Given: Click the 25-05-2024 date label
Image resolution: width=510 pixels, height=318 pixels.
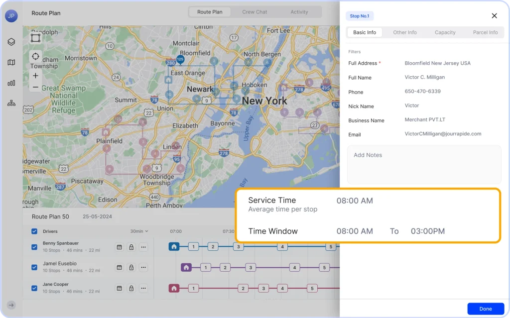Looking at the screenshot, I should [97, 216].
